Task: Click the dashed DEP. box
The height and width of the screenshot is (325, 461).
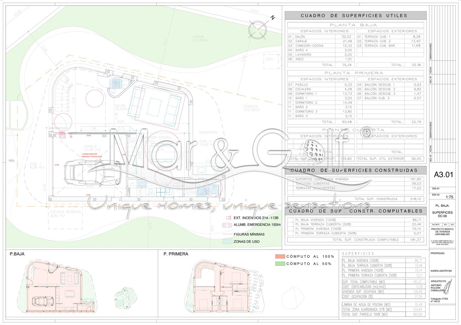Action: 272,61
